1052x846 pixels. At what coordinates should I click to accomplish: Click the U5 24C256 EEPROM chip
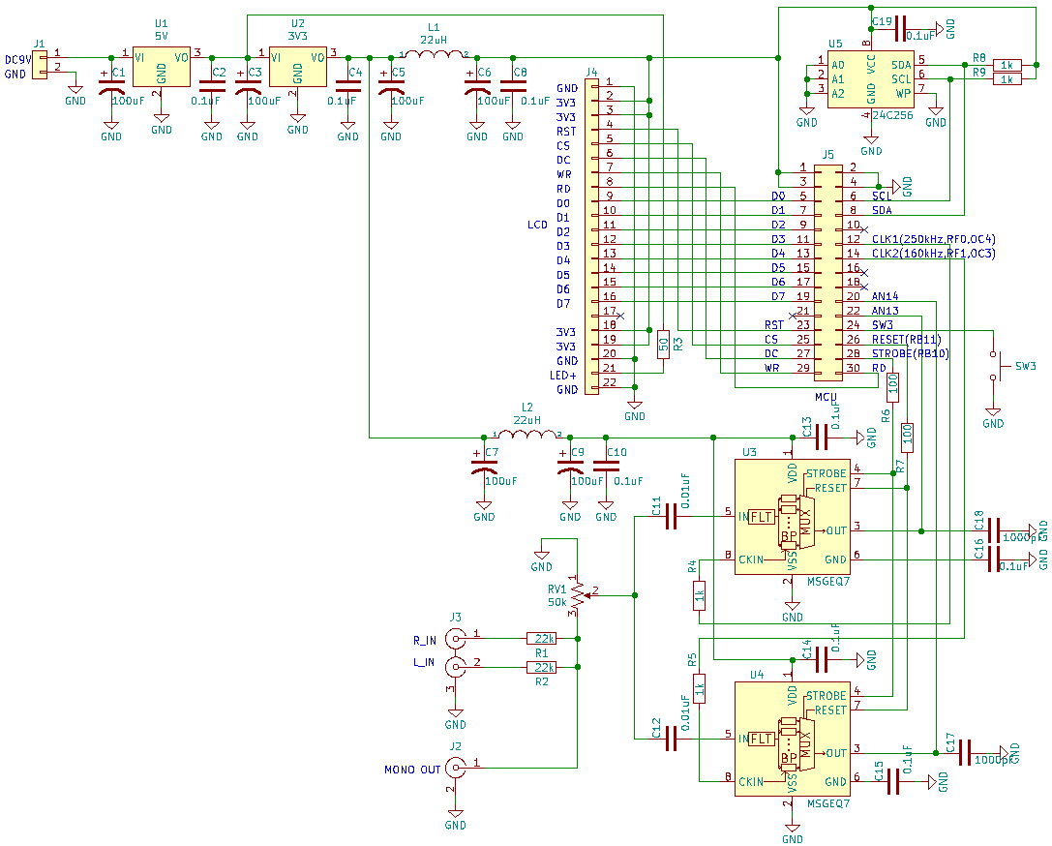pyautogui.click(x=870, y=79)
